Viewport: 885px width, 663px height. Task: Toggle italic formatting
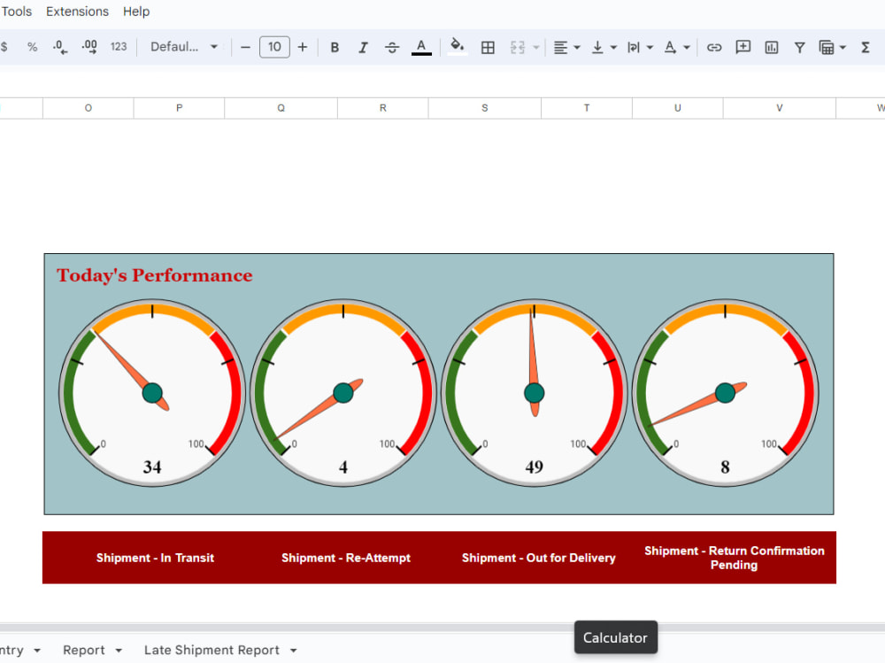(363, 48)
